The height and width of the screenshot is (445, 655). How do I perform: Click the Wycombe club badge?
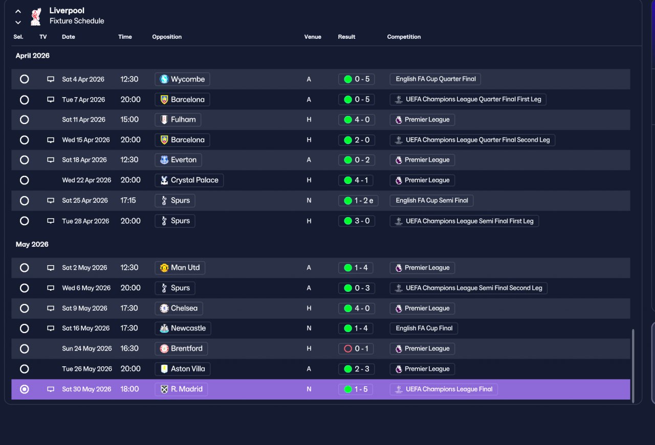tap(164, 79)
